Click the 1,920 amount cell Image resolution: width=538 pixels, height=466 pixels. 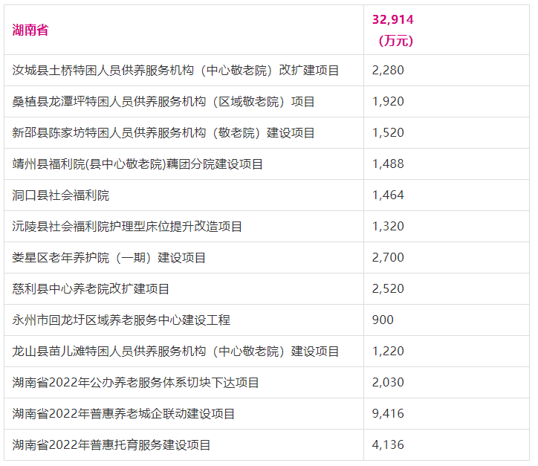[x=388, y=102]
